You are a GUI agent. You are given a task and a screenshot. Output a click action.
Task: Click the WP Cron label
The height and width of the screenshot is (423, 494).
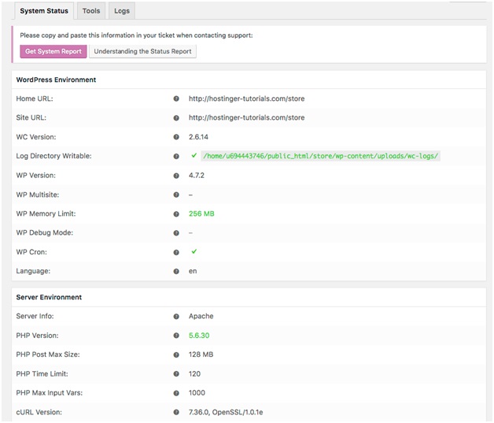pos(31,252)
